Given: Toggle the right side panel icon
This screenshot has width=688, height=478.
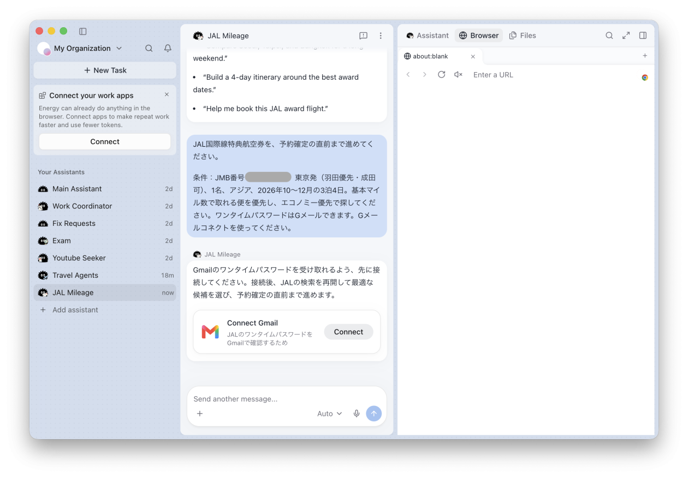Looking at the screenshot, I should pos(643,35).
